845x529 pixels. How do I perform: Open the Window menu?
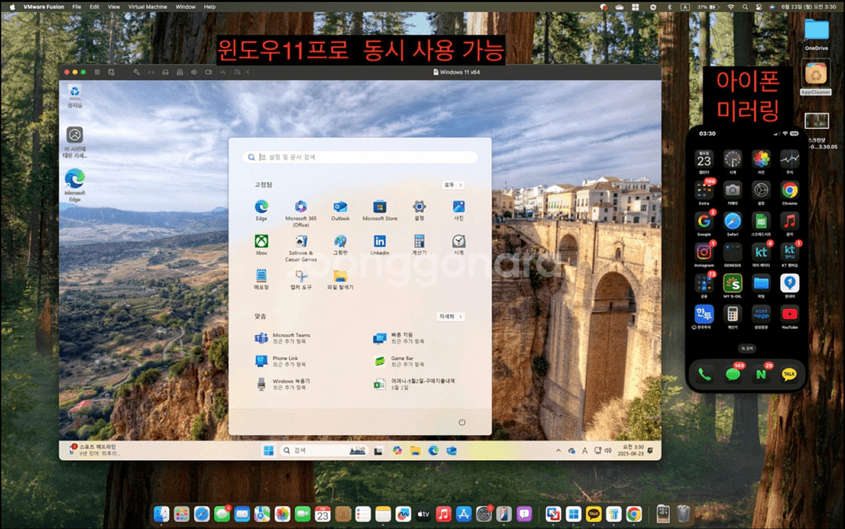(185, 7)
